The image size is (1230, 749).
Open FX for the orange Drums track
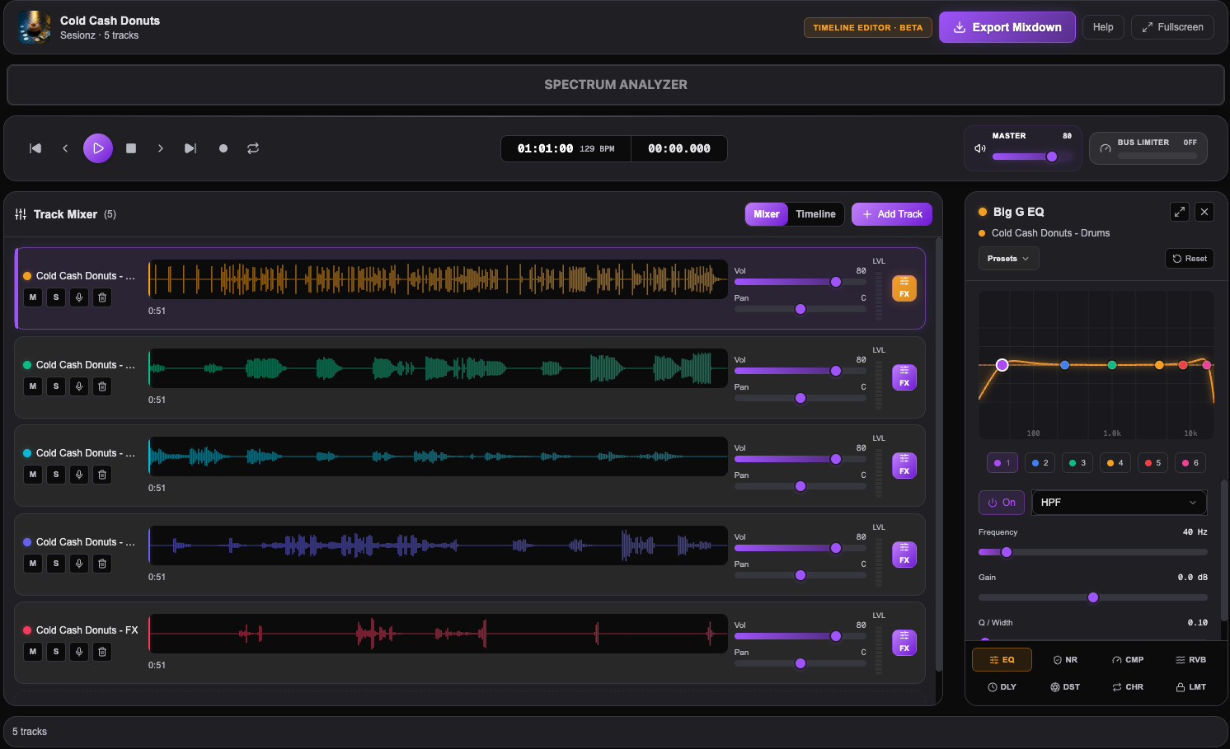click(x=904, y=288)
